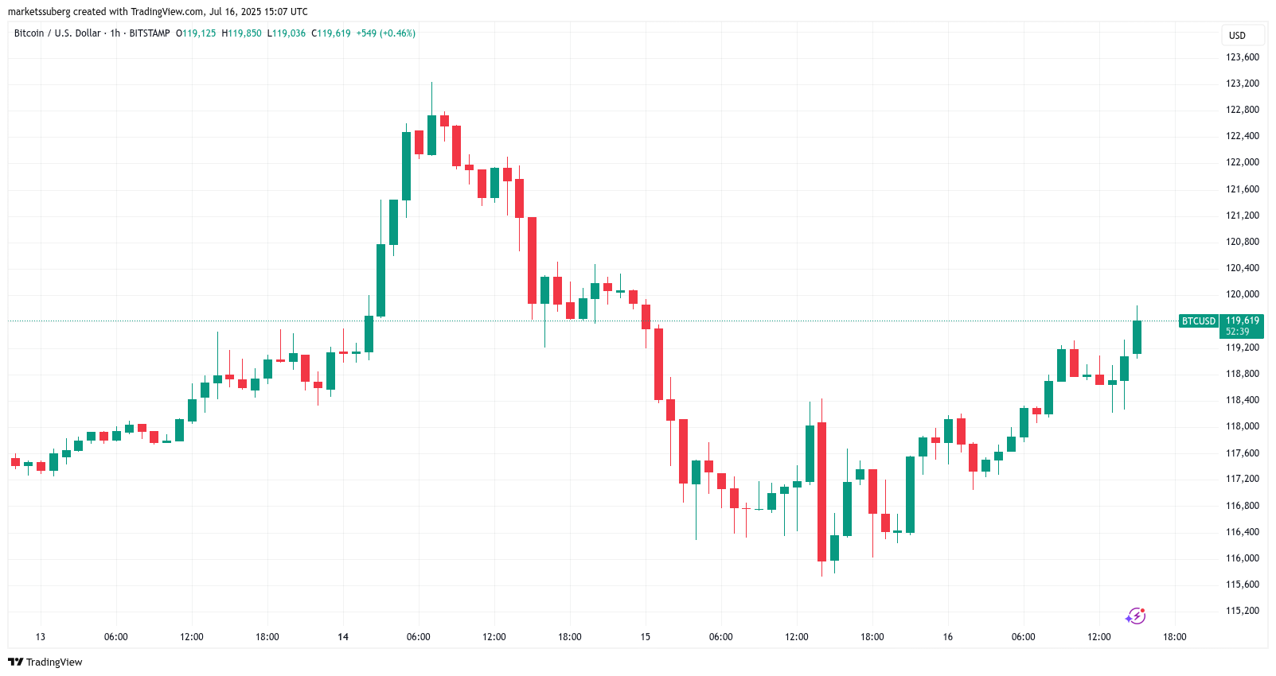Click the 1h interval label
This screenshot has height=676, width=1276.
pyautogui.click(x=115, y=33)
